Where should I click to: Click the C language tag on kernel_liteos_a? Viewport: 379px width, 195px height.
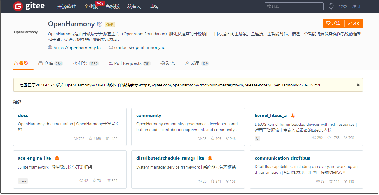tap(257, 138)
